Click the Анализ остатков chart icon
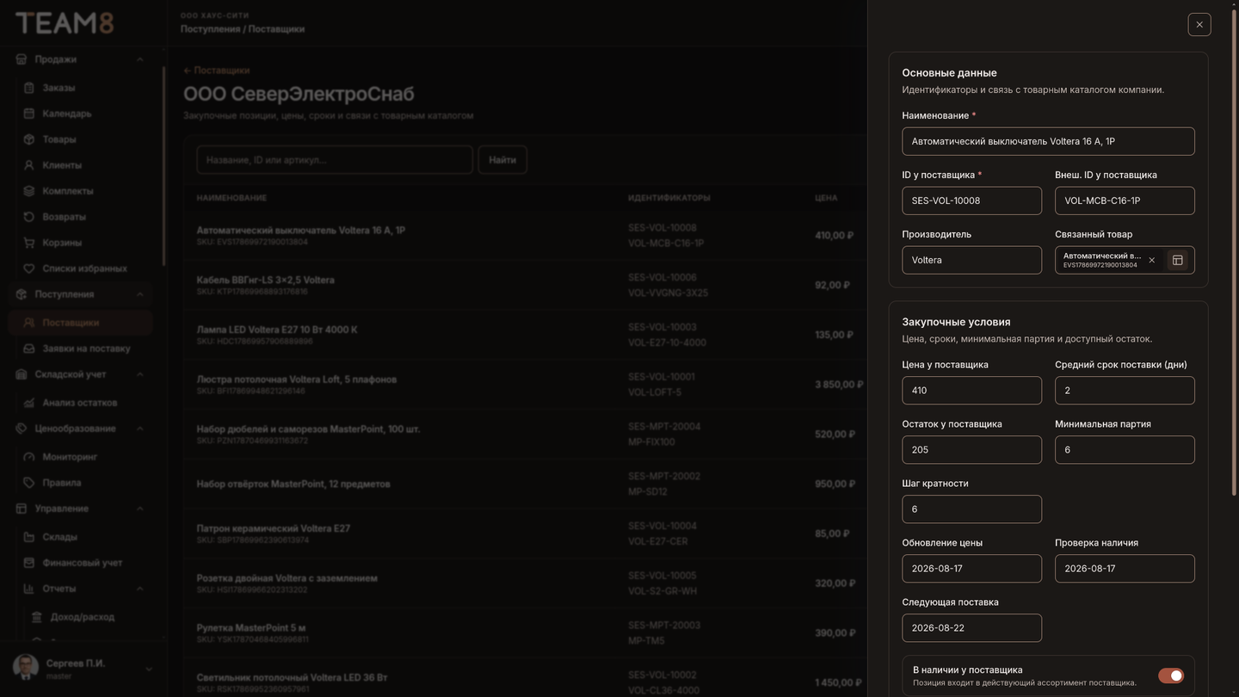Screen dimensions: 1239x697 [29, 403]
